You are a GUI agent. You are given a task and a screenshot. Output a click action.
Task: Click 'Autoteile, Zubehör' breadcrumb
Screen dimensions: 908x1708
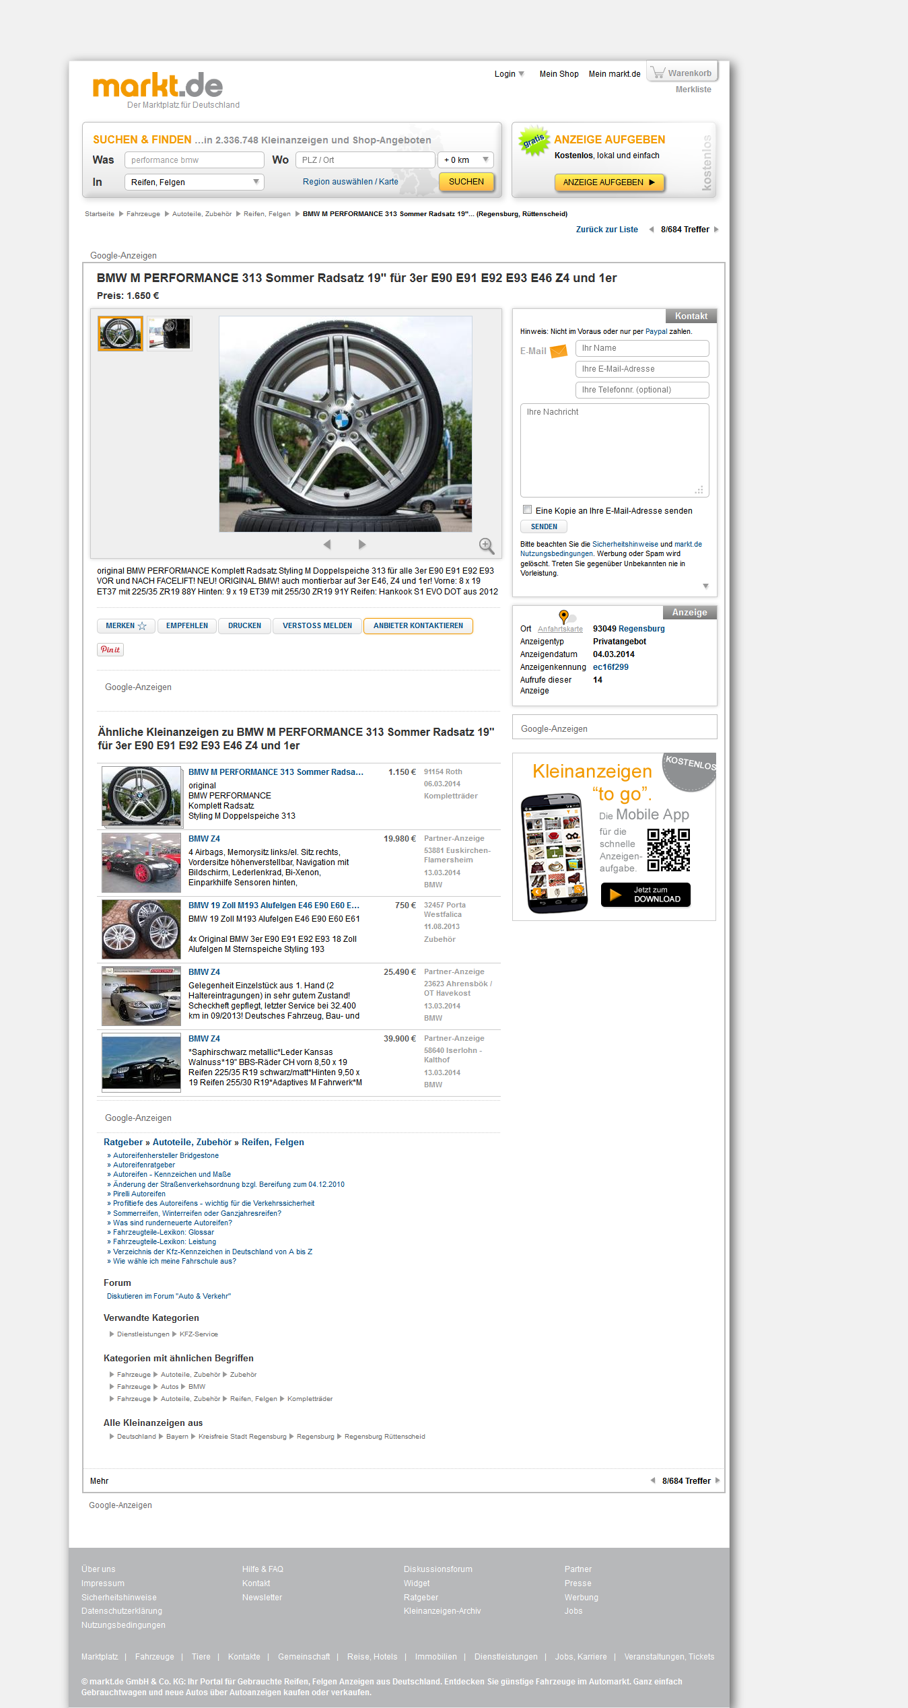(x=202, y=214)
